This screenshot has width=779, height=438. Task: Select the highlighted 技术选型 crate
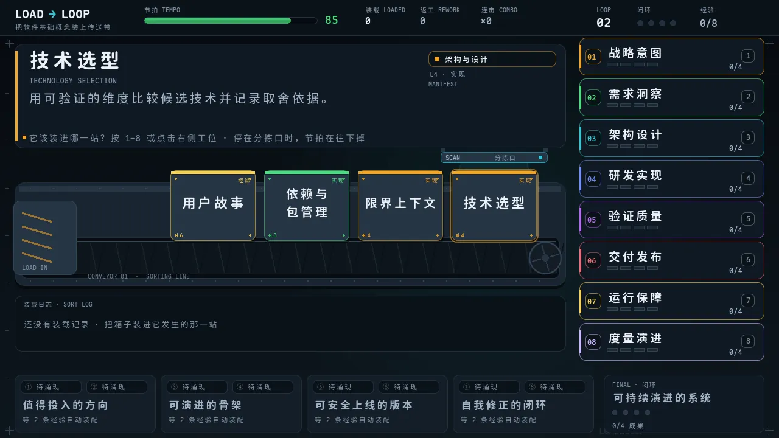tap(494, 206)
